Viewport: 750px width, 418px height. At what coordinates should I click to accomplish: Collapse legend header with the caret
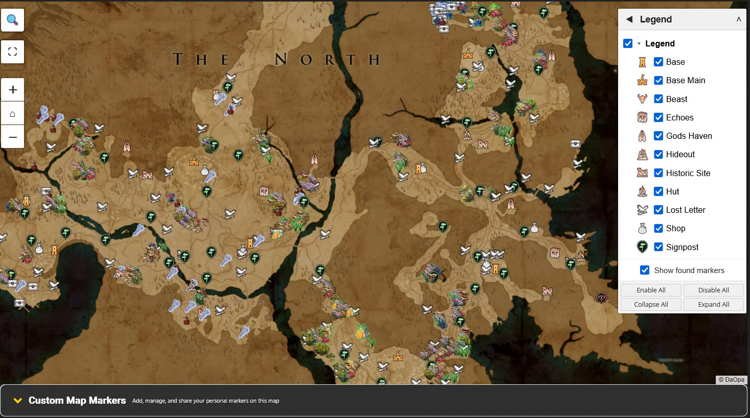[x=738, y=19]
